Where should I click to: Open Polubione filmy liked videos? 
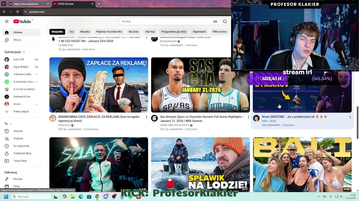21,153
